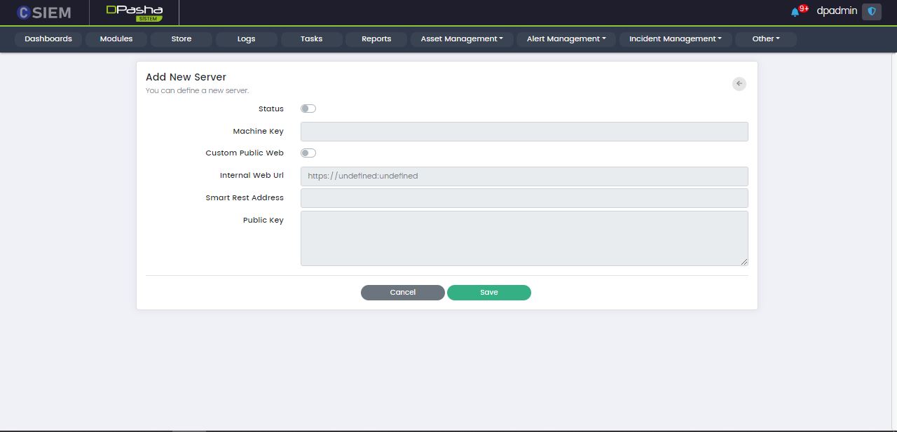Screen dimensions: 897x432
Task: Go to the Dashboards page
Action: (x=48, y=39)
